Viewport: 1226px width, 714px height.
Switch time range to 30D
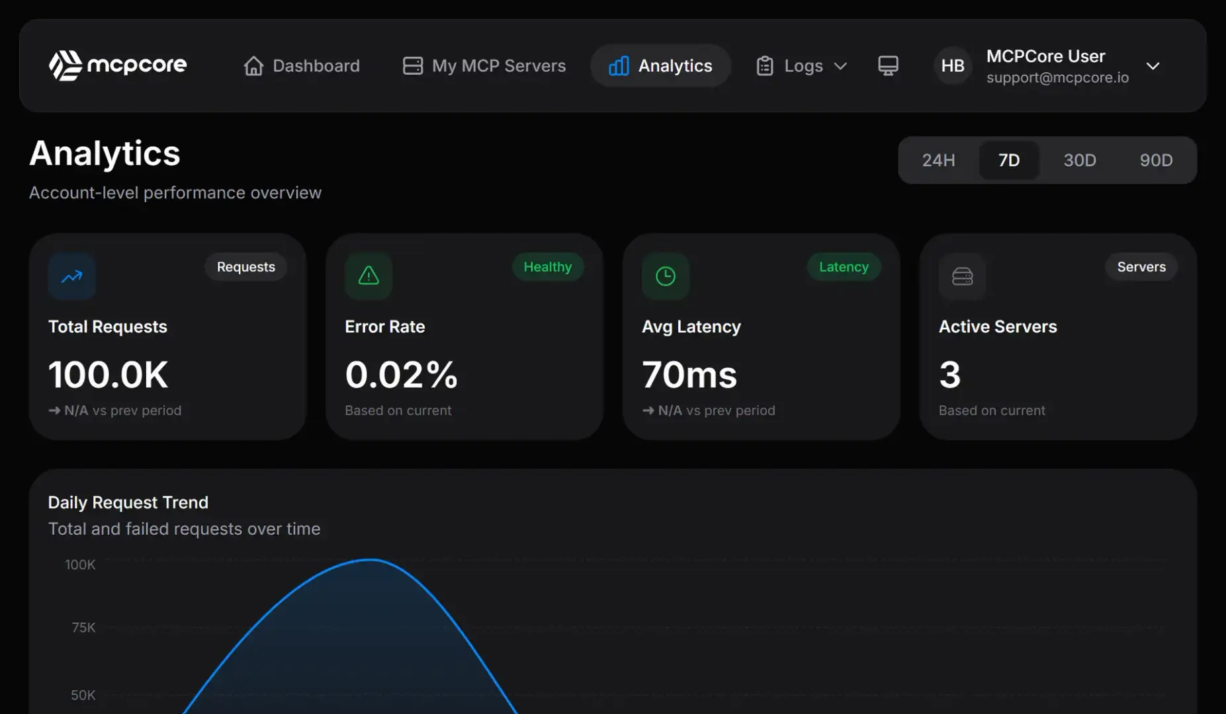[1079, 160]
